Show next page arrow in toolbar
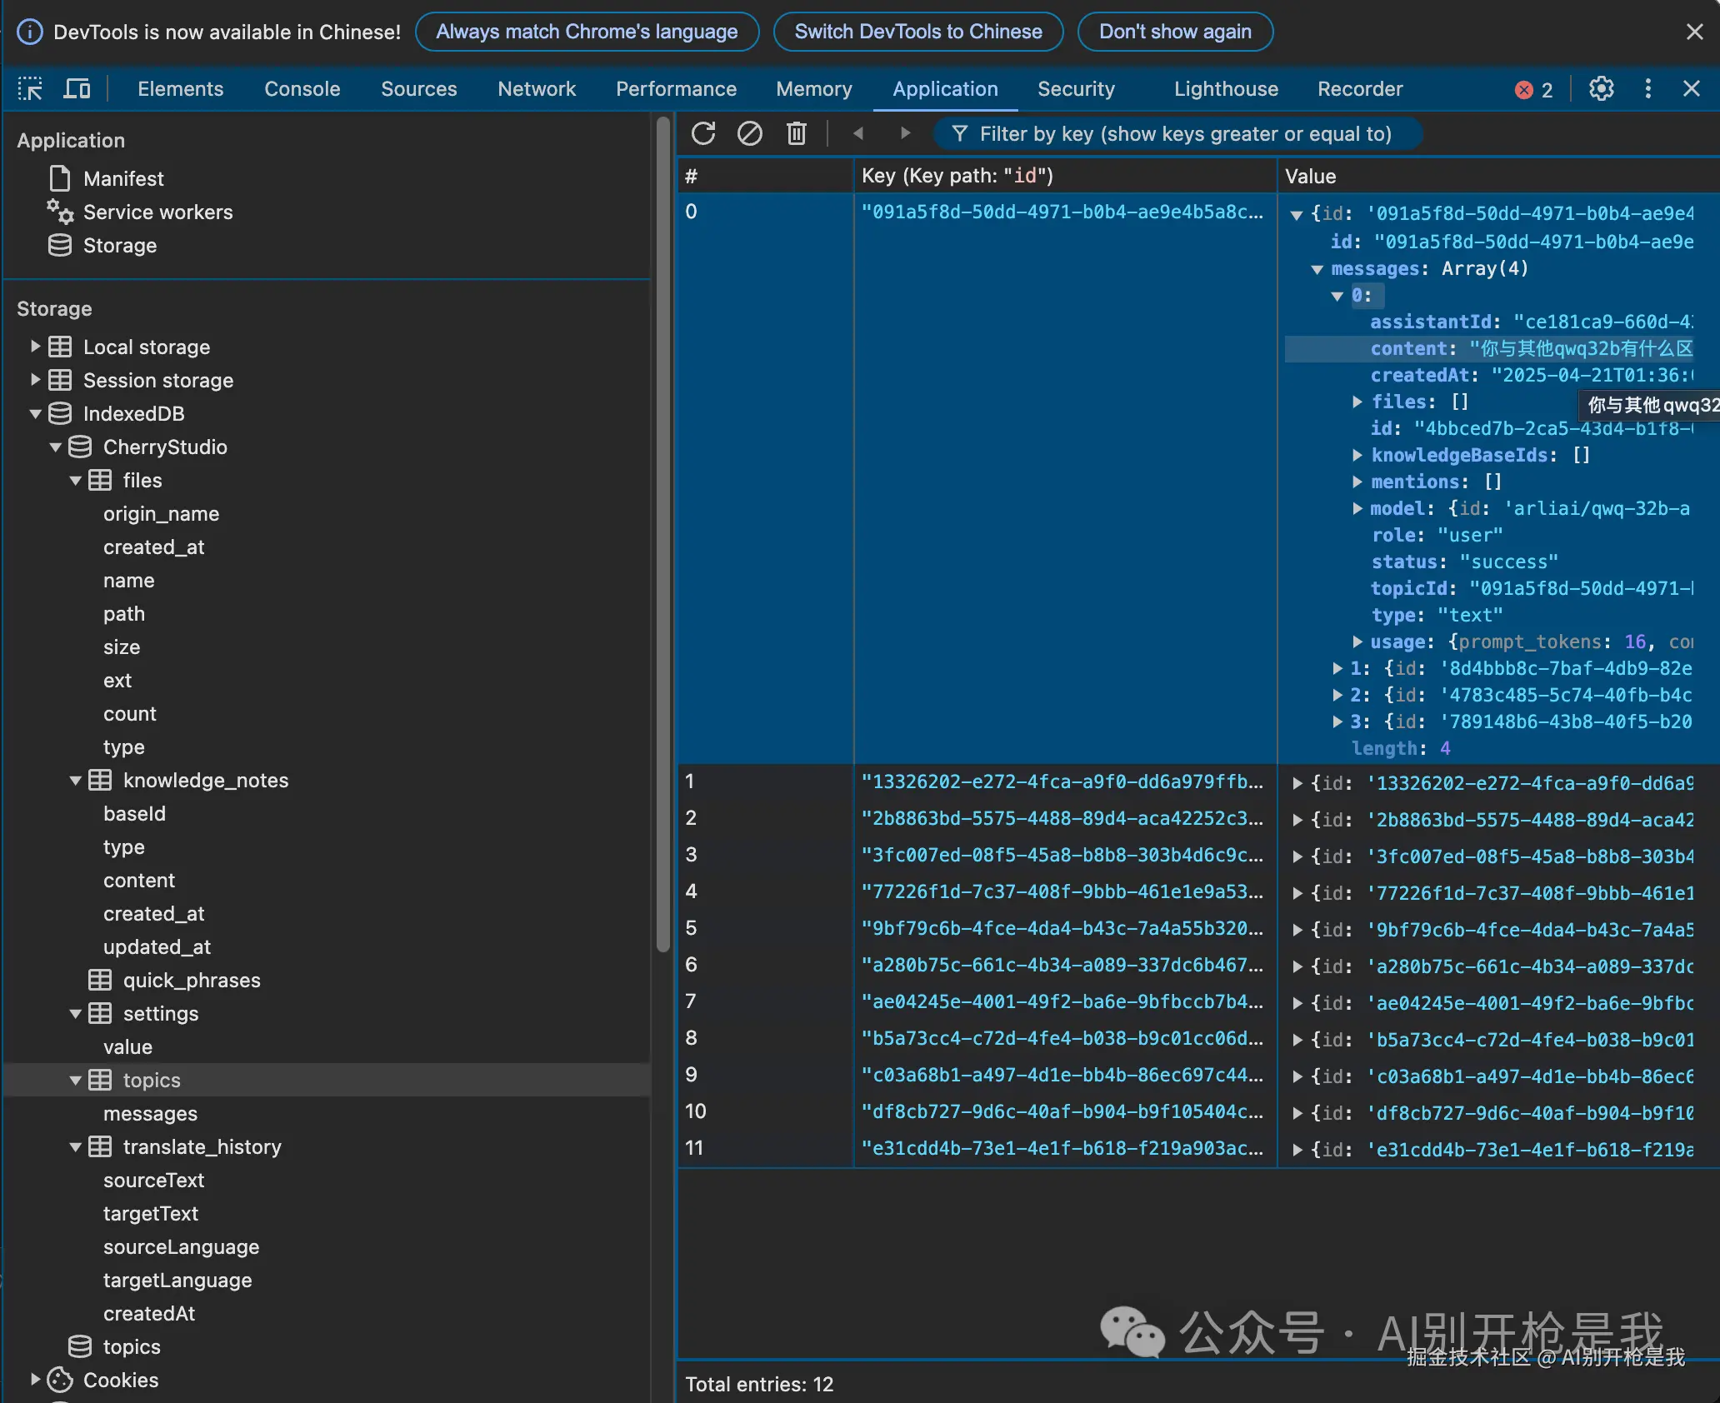Viewport: 1720px width, 1403px height. [x=905, y=133]
